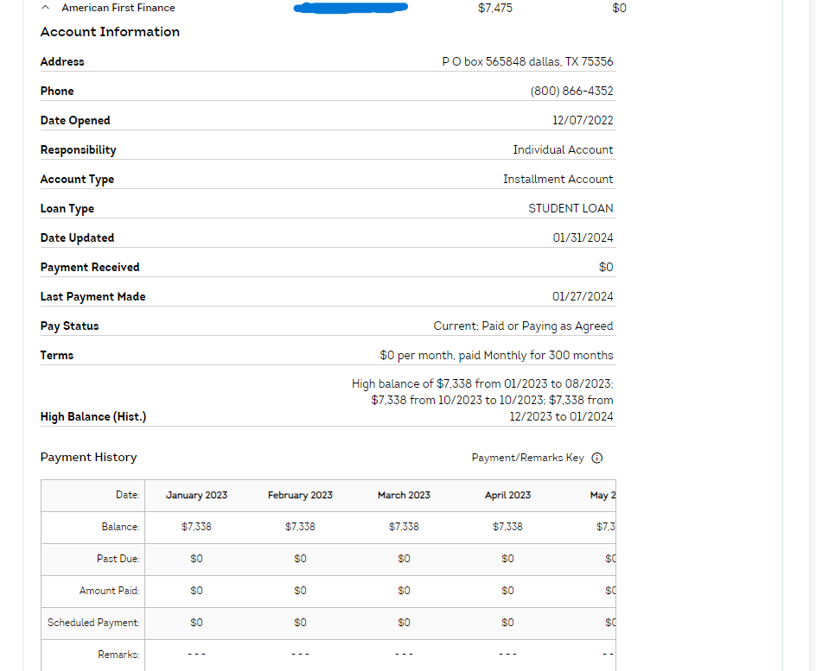Open the Payment/Remarks Key

(x=527, y=458)
